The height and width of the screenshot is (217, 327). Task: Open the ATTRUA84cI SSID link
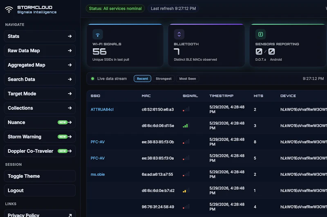tap(102, 110)
